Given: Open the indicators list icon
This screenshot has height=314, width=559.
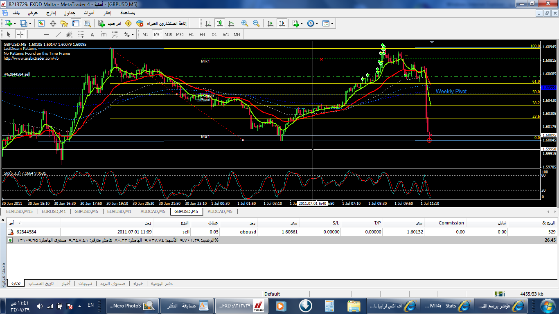Looking at the screenshot, I should pos(295,23).
